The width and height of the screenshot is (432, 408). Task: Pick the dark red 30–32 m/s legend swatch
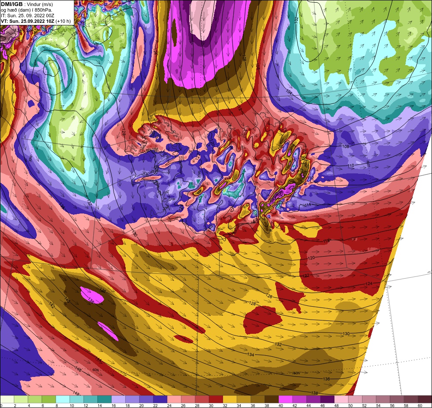tap(216, 399)
